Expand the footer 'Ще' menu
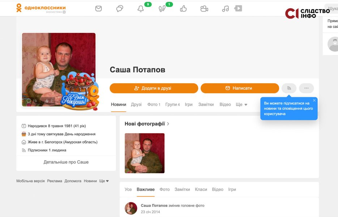This screenshot has height=217, width=338. click(104, 181)
